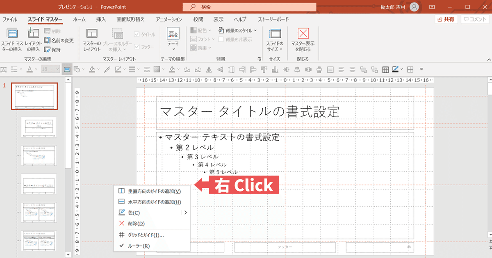Click the Preserve (保持) button

pyautogui.click(x=52, y=50)
